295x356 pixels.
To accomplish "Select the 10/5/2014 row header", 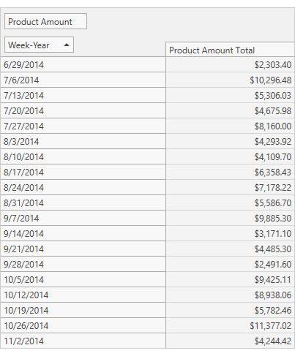I will coord(83,279).
